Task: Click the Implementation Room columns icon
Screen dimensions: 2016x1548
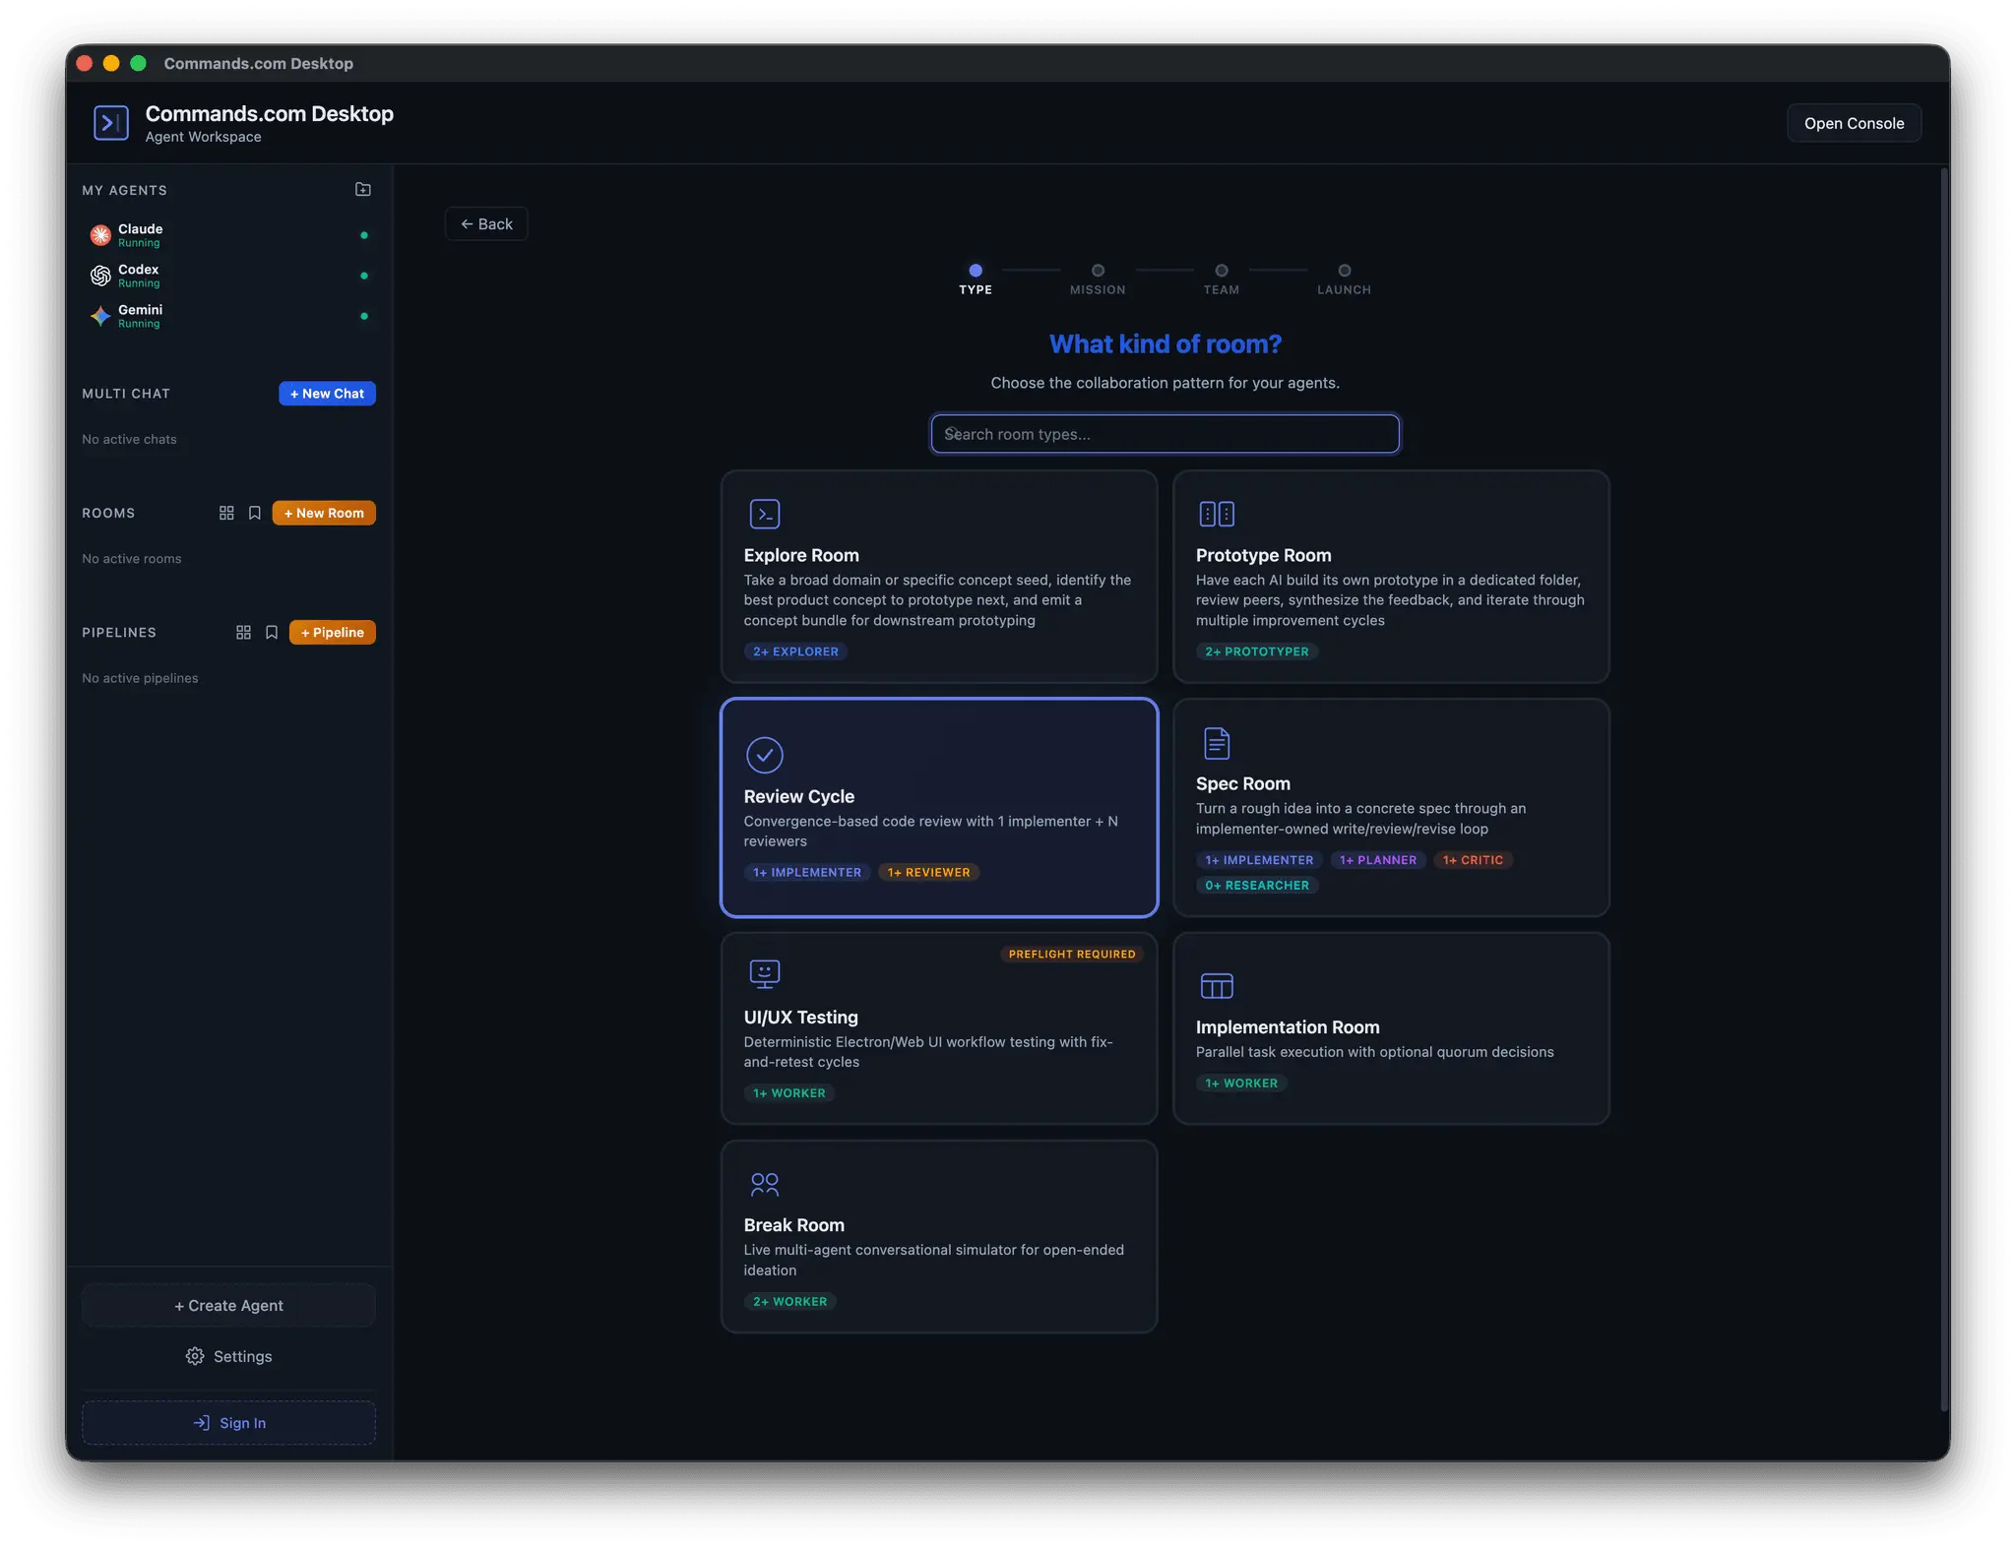Action: click(1217, 985)
